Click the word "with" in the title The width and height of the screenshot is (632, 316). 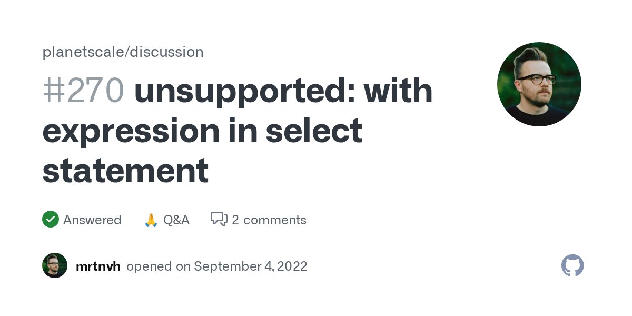coord(398,91)
